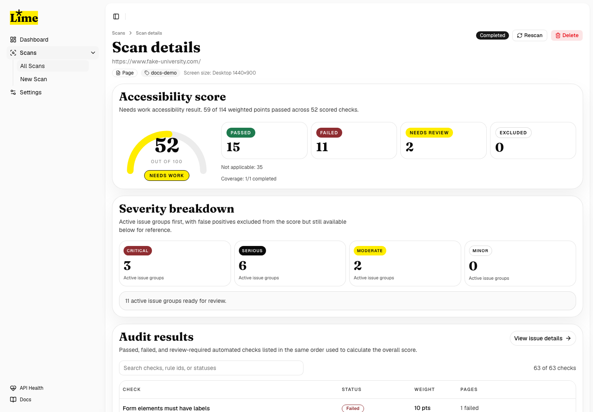593x412 pixels.
Task: Click the Page type badge
Action: coord(125,73)
